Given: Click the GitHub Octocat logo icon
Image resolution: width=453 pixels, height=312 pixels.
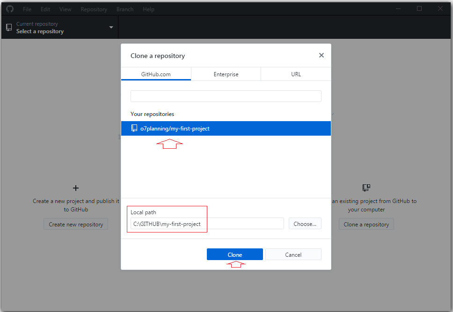Looking at the screenshot, I should tap(10, 9).
